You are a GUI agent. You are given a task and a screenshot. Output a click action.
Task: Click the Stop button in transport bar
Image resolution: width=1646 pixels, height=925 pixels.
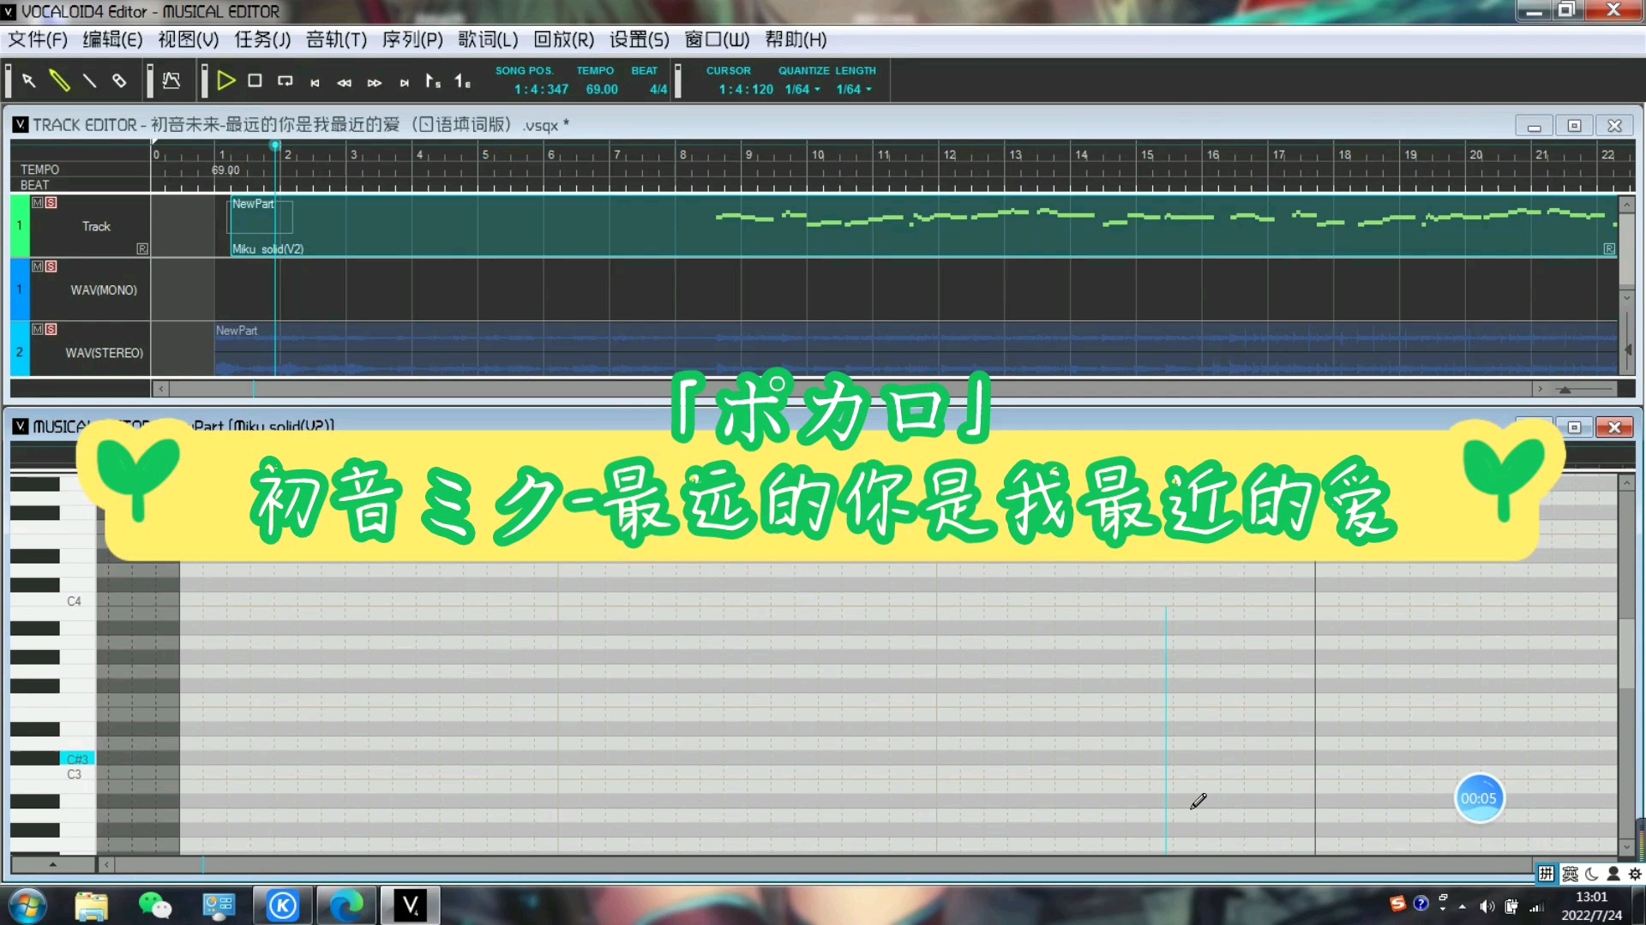tap(253, 81)
